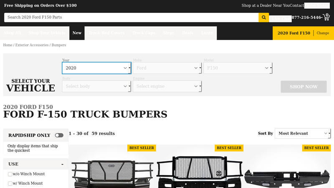Check the w/ Winch Mount box
Screen dimensions: 334x188
click(x=10, y=183)
